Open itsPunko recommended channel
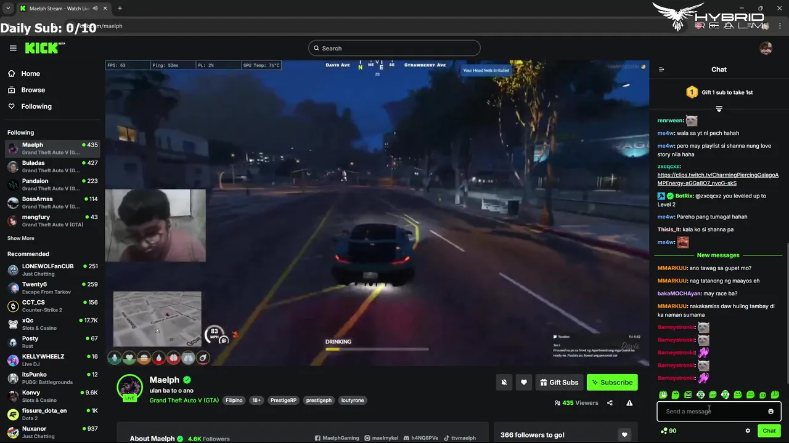The image size is (789, 443). click(x=52, y=378)
